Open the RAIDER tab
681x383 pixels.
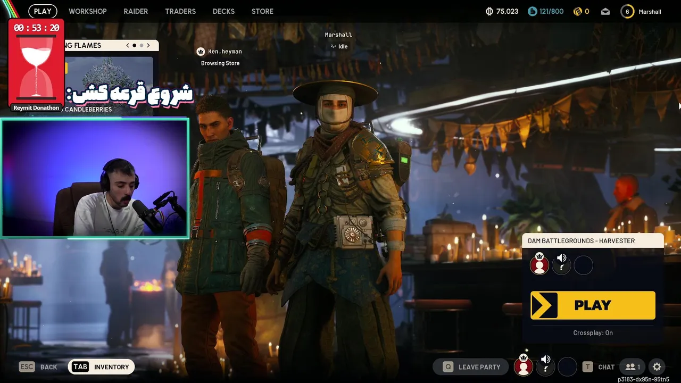[136, 11]
